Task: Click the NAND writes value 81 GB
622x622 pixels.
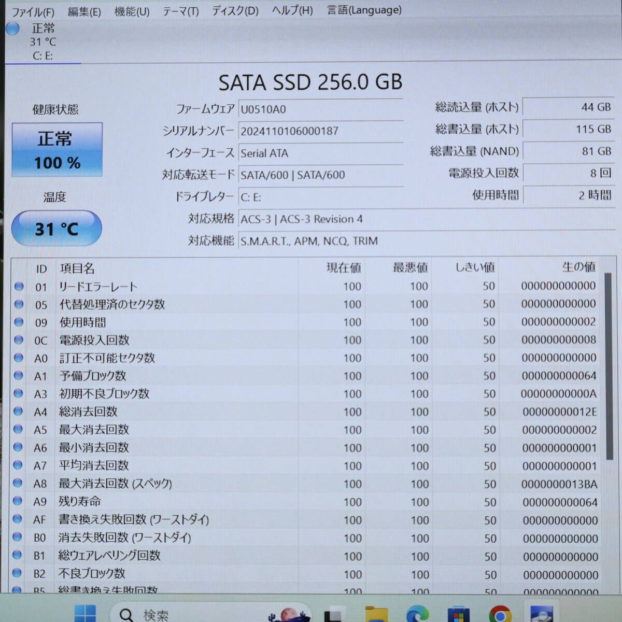Action: pyautogui.click(x=569, y=151)
